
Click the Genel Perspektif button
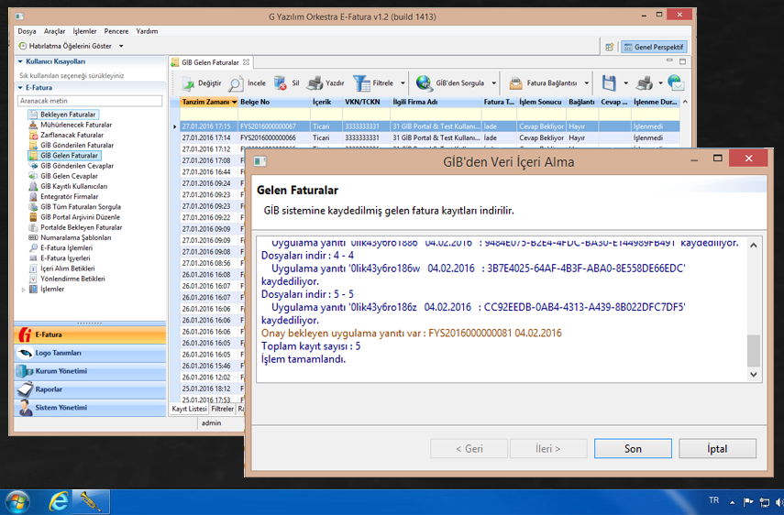click(x=654, y=47)
